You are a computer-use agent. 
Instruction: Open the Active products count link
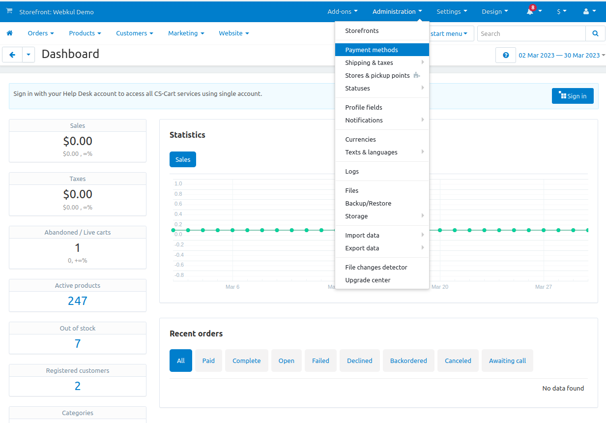(78, 301)
